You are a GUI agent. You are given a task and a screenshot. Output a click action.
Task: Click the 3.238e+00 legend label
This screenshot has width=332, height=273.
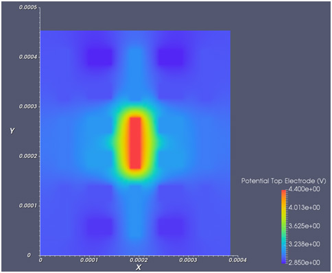pyautogui.click(x=304, y=244)
